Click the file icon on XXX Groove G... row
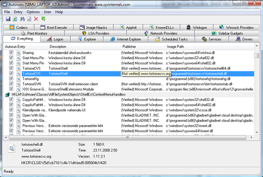 (x=18, y=89)
